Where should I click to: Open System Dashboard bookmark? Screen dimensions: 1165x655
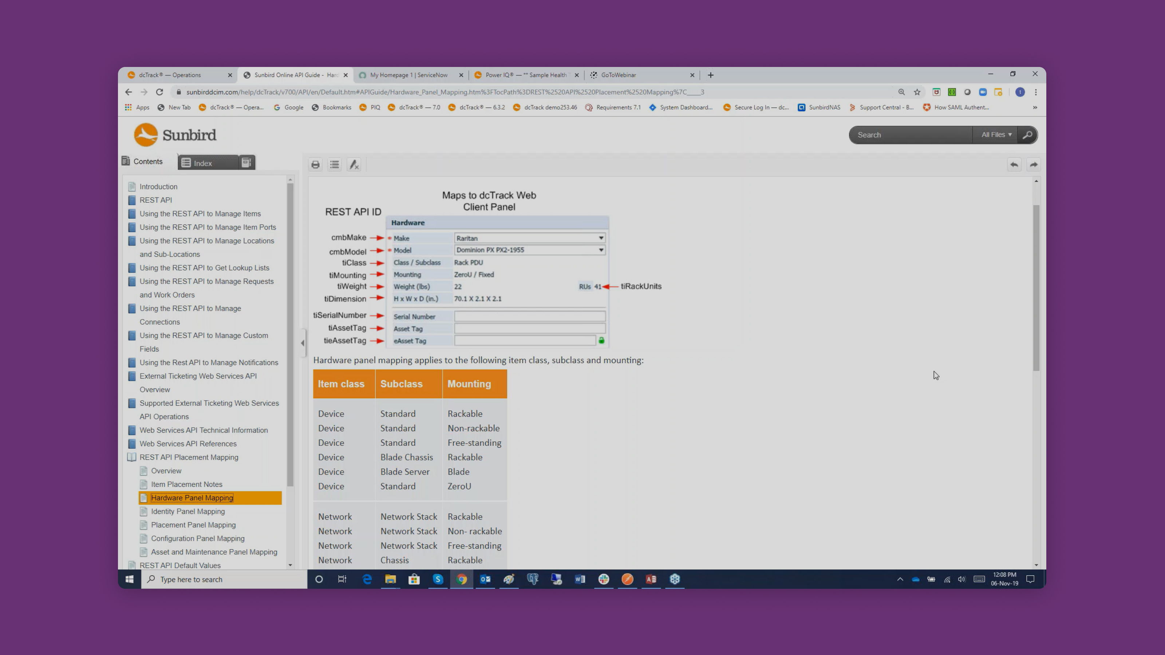[681, 108]
